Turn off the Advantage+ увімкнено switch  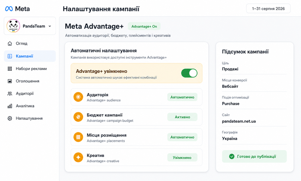click(x=189, y=73)
